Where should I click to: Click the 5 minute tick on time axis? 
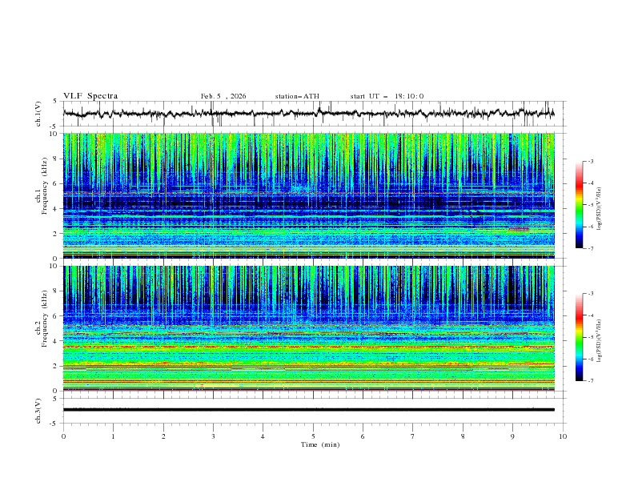click(x=313, y=436)
